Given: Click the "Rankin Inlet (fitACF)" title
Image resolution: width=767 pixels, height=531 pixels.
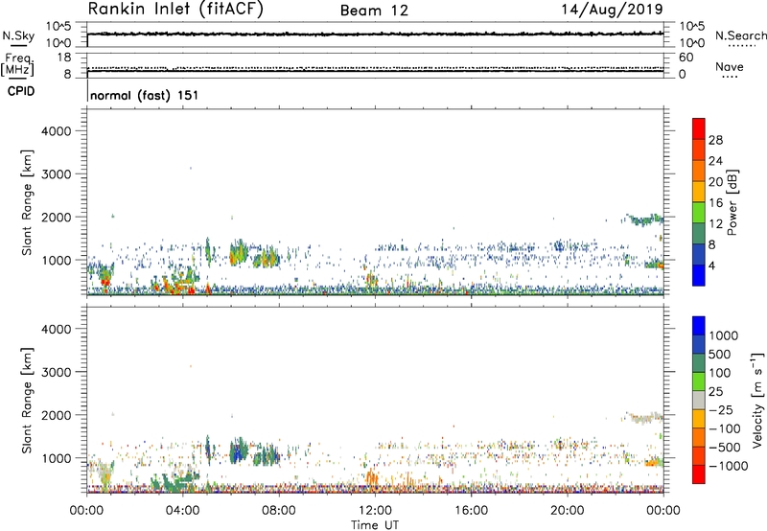Looking at the screenshot, I should click(x=175, y=10).
